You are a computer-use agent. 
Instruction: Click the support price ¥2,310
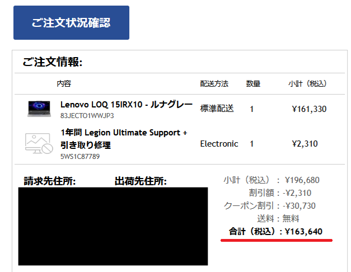click(x=305, y=144)
